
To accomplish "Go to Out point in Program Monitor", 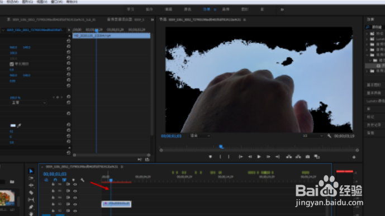I will tap(278, 157).
